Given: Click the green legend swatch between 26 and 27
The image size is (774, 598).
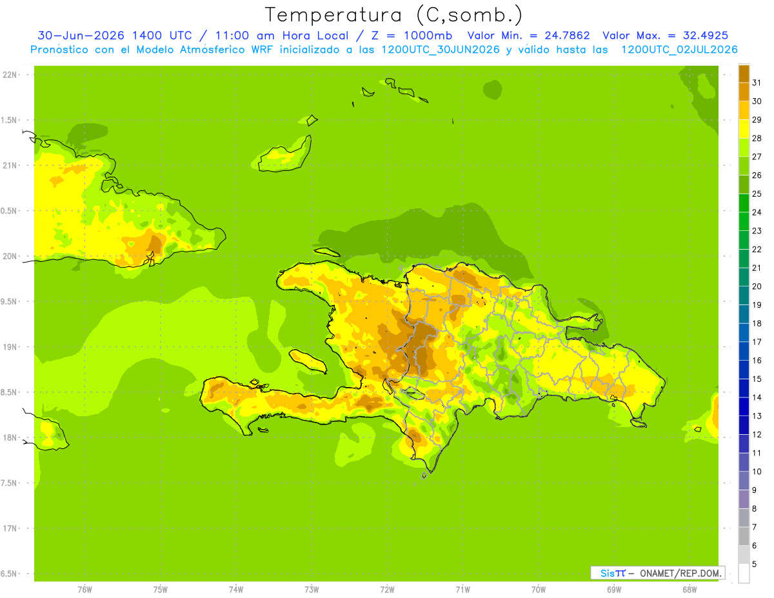Looking at the screenshot, I should tap(744, 166).
